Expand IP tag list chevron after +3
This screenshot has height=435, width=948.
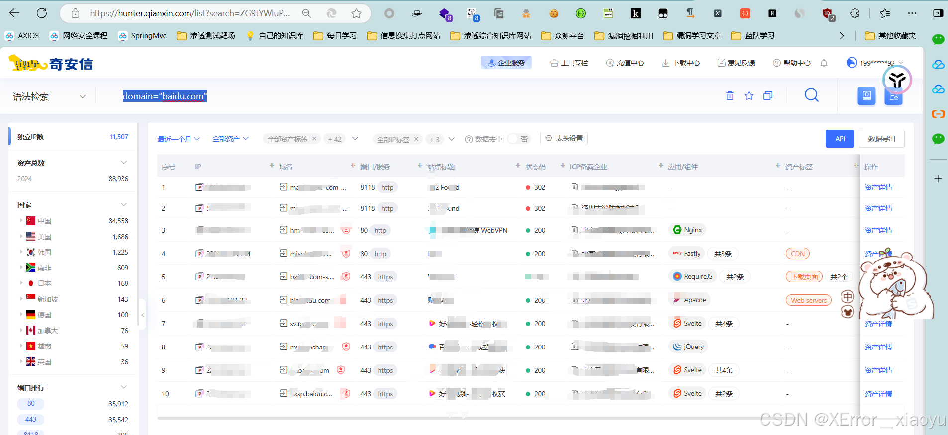click(x=452, y=139)
